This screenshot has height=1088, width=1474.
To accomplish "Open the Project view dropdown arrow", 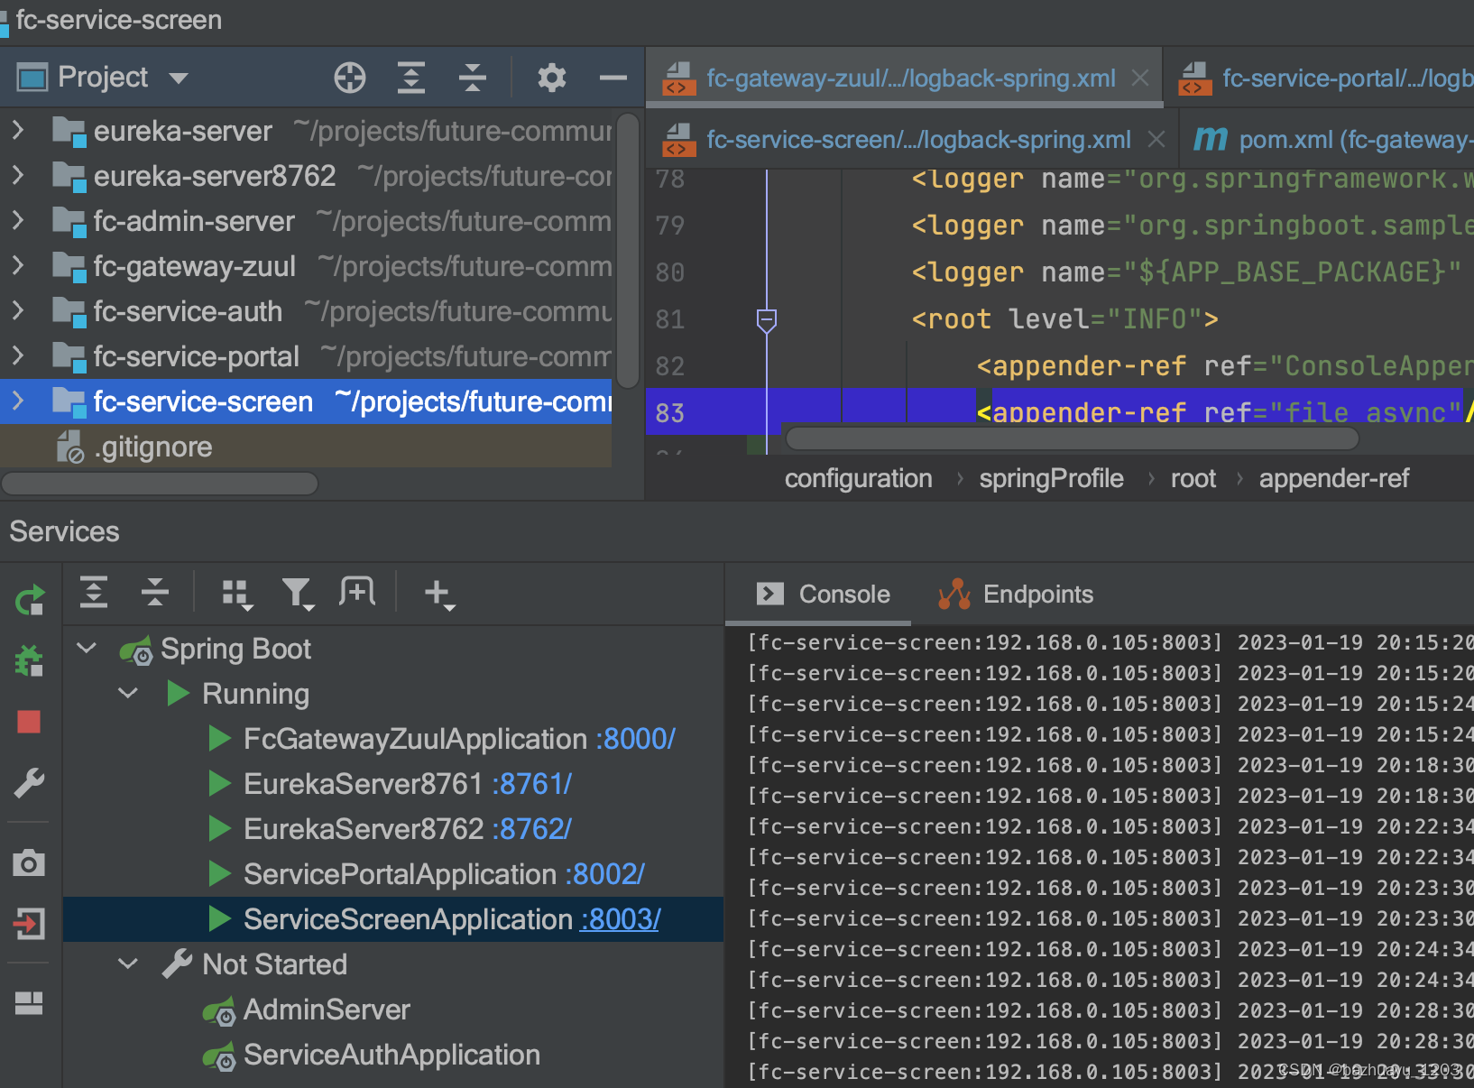I will 179,78.
